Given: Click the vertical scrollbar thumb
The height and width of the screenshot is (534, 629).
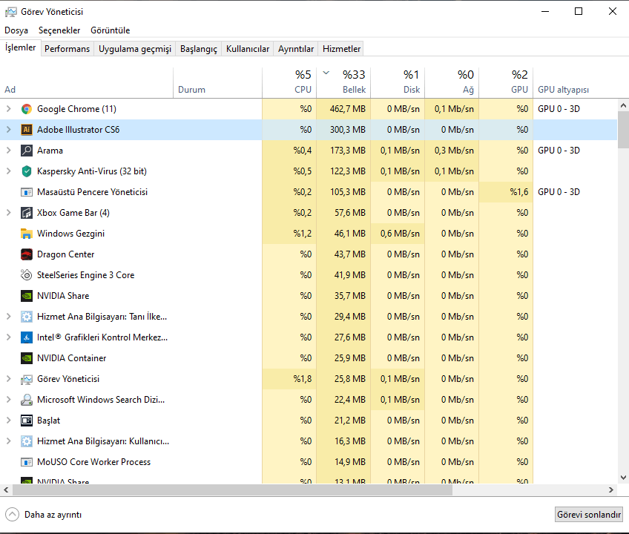Looking at the screenshot, I should pos(623,131).
